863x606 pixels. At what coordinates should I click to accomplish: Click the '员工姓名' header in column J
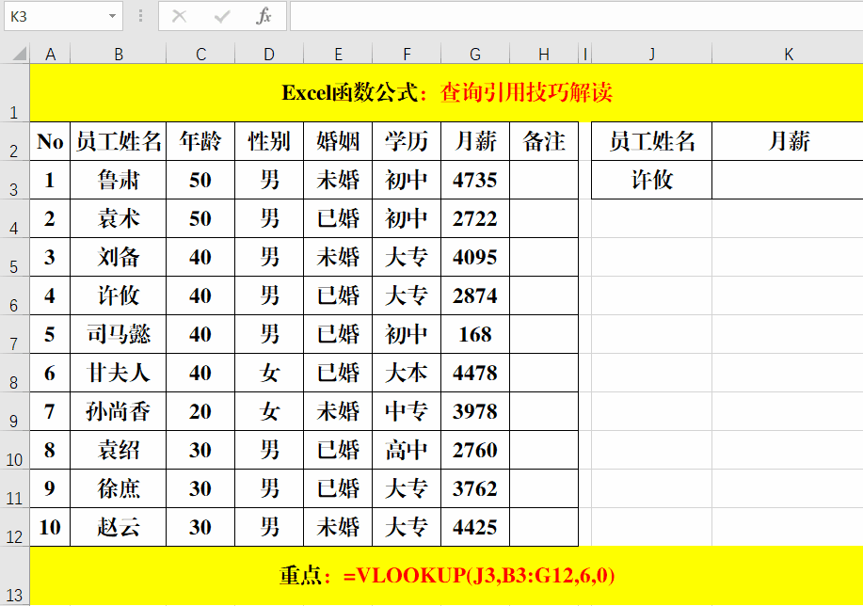[651, 141]
